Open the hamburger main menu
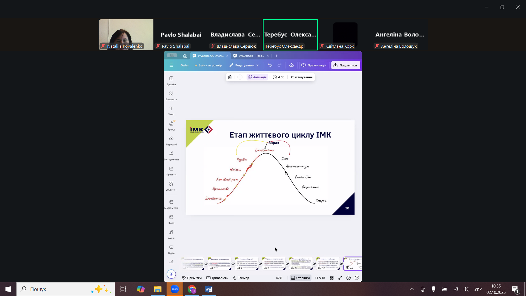 coord(171,65)
